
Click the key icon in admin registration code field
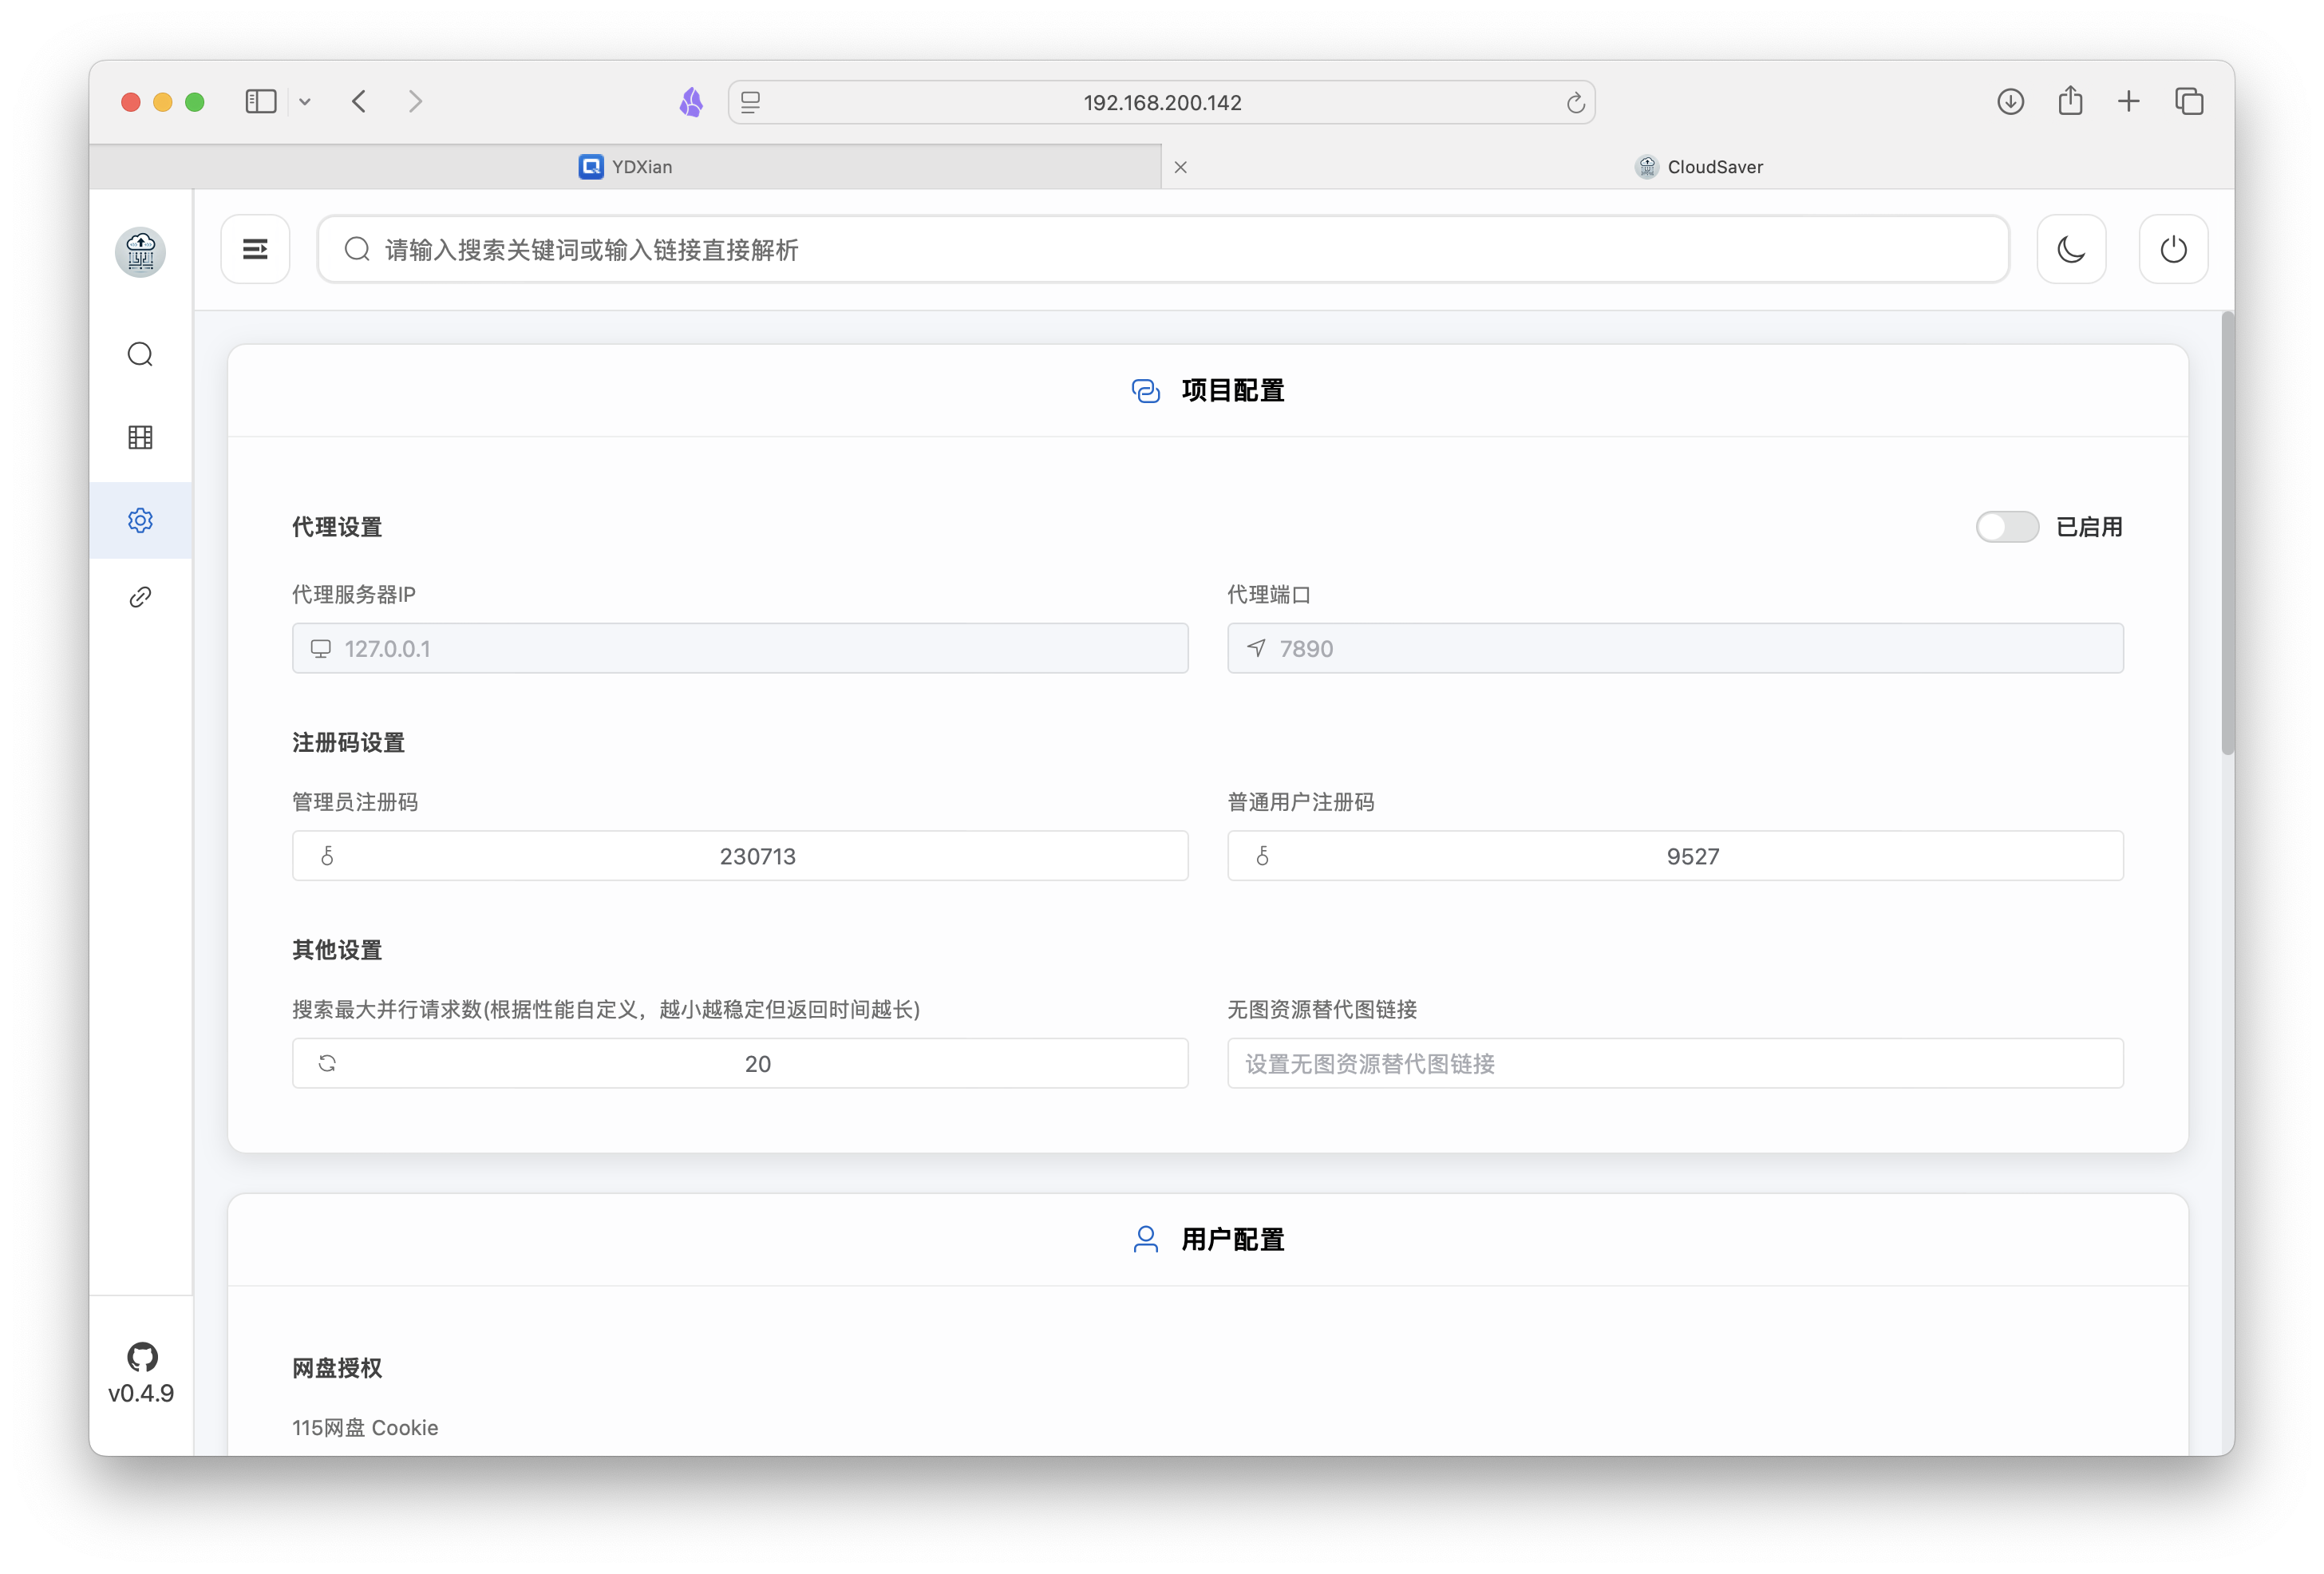point(327,856)
